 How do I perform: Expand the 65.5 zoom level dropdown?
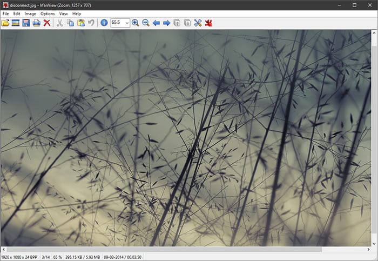click(127, 23)
